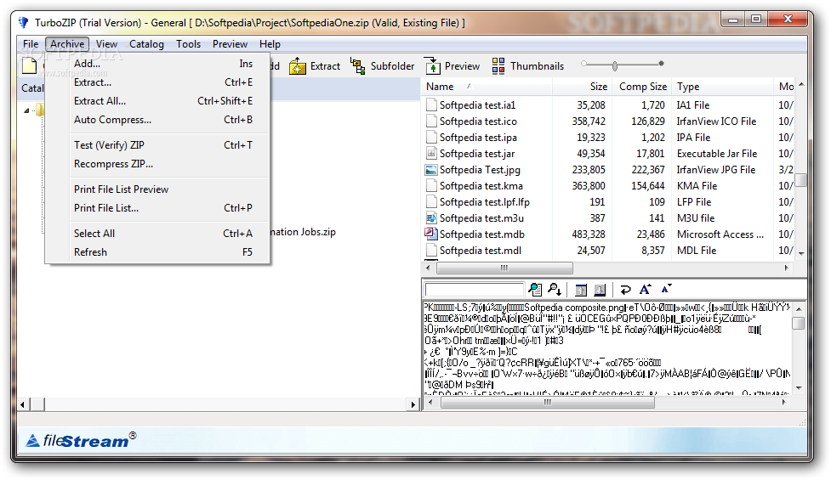This screenshot has height=480, width=831.
Task: Sort file list by Comp Size column
Action: click(x=642, y=87)
